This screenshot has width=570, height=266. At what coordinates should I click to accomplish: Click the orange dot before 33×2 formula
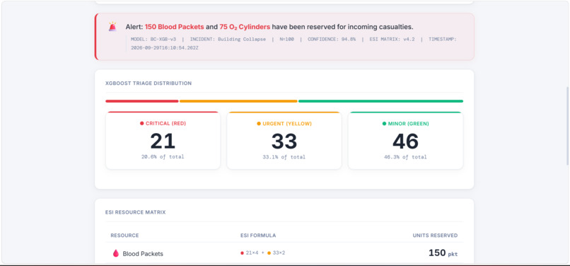(x=269, y=253)
